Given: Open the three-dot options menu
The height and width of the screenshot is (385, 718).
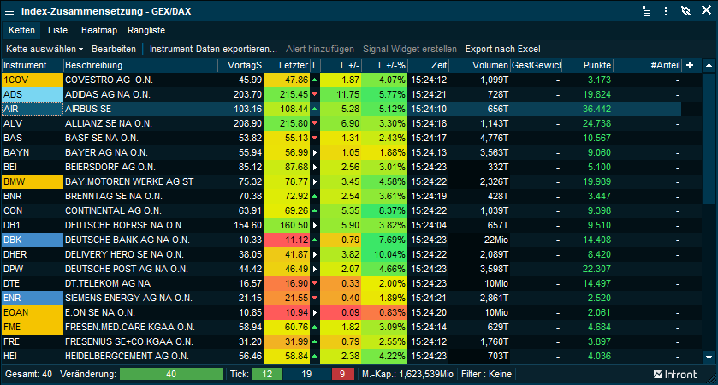Looking at the screenshot, I should 667,11.
